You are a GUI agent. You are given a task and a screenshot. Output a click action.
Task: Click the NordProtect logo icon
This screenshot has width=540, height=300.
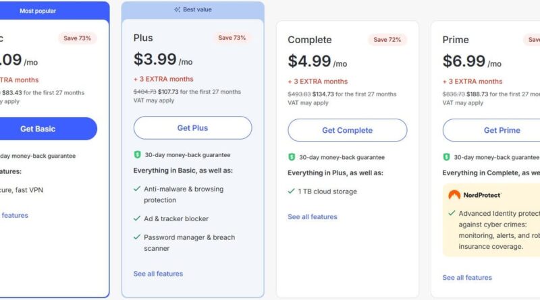[454, 195]
